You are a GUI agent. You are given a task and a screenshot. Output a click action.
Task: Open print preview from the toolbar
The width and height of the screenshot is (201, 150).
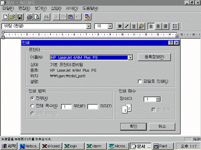tap(37, 17)
